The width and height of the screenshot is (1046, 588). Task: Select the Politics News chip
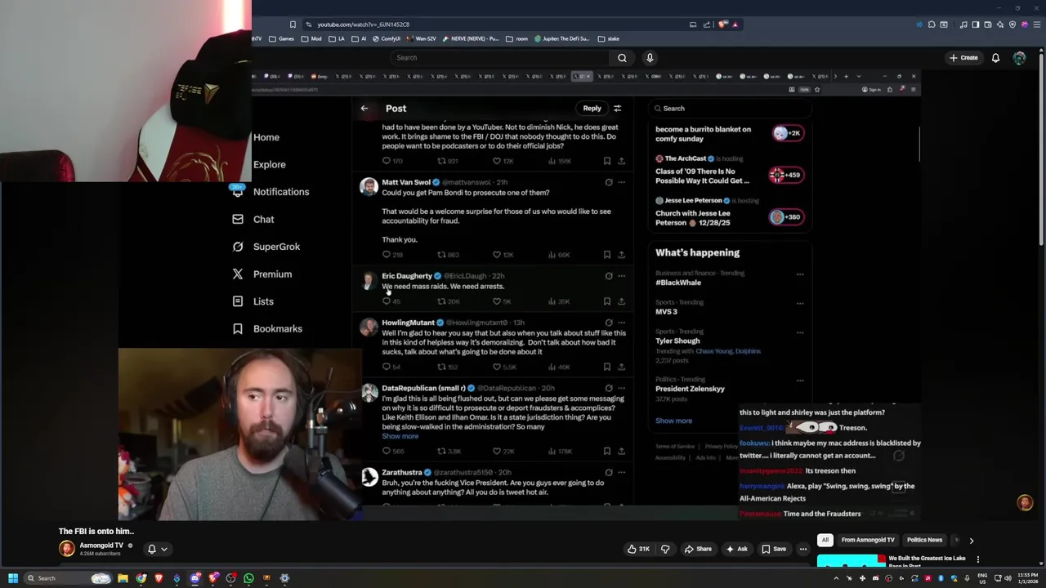(924, 540)
